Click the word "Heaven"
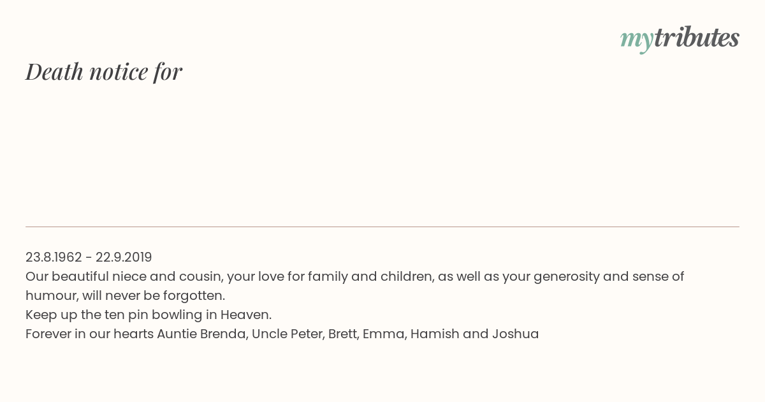Screen dimensions: 765x402 [245, 315]
